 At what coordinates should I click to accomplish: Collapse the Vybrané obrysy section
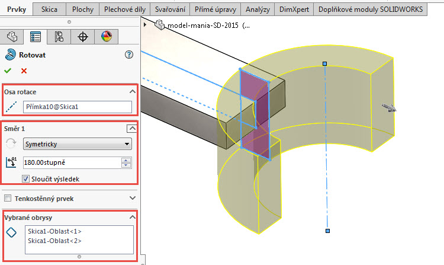pyautogui.click(x=131, y=218)
